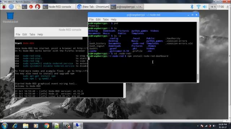Open the Mathematica red star icon
Image resolution: width=231 pixels, height=129 pixels.
[x=31, y=7]
